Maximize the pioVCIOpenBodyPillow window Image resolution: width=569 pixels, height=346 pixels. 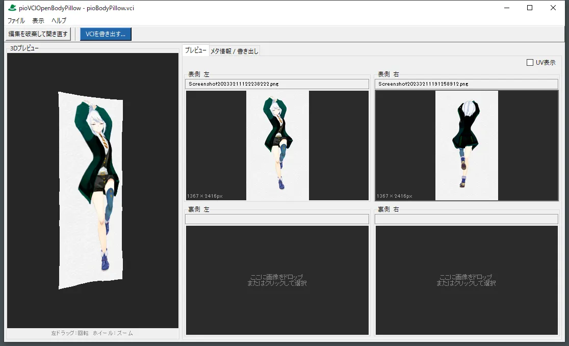point(530,8)
